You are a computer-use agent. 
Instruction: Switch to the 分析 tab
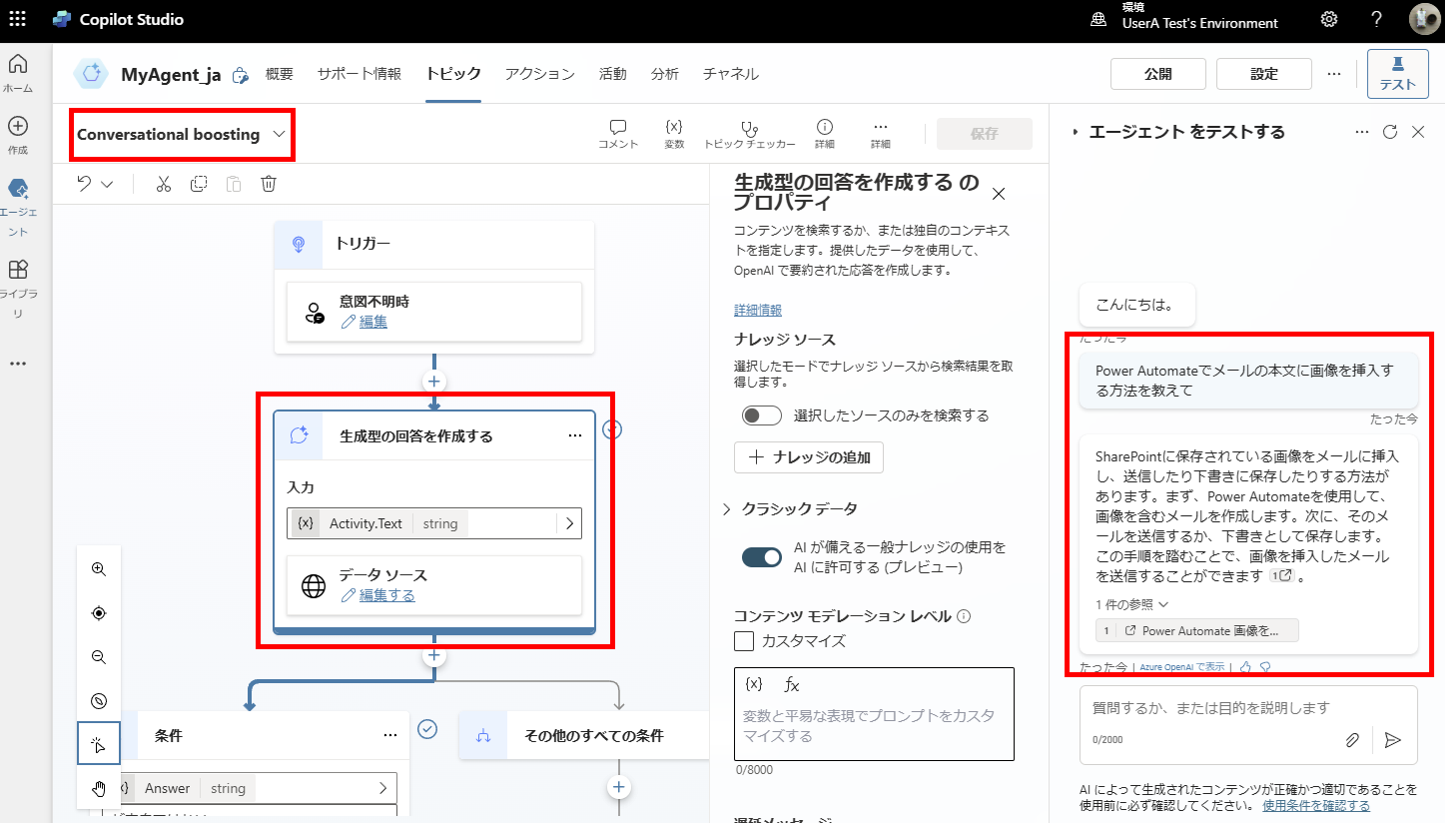pos(664,73)
